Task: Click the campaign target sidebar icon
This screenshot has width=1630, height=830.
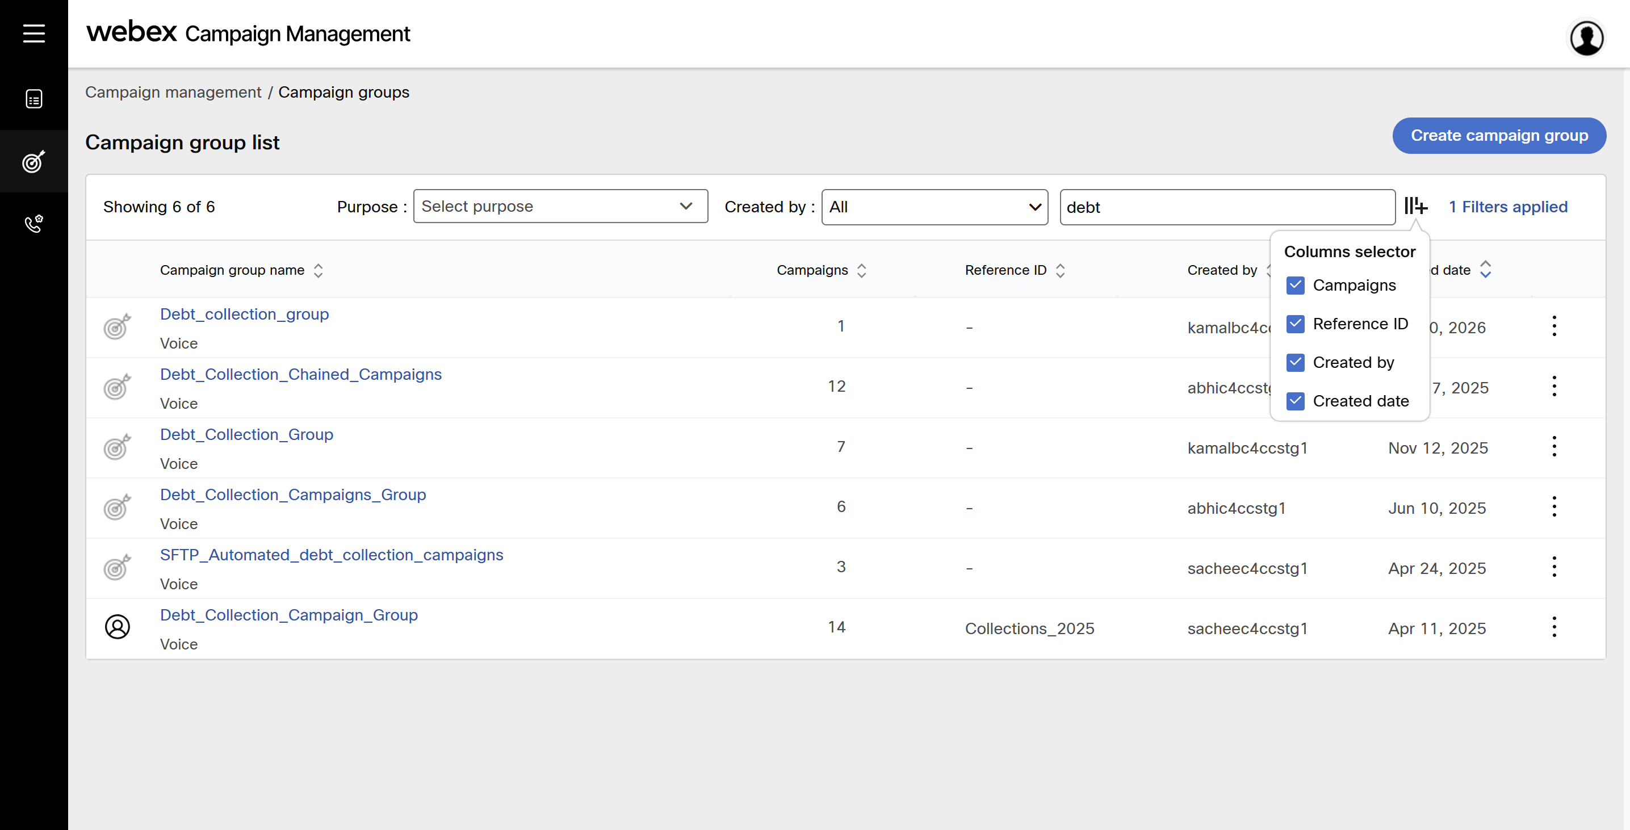Action: tap(33, 161)
